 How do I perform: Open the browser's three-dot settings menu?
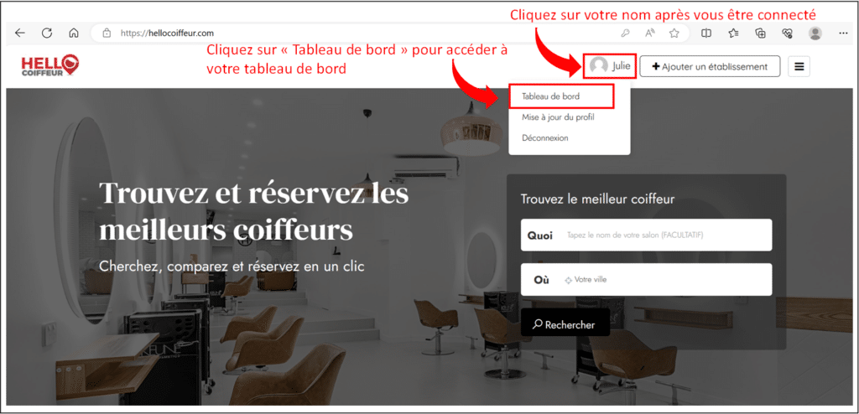[843, 34]
